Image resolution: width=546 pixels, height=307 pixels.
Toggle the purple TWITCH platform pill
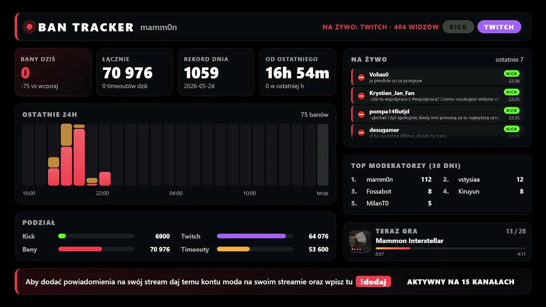coord(499,27)
